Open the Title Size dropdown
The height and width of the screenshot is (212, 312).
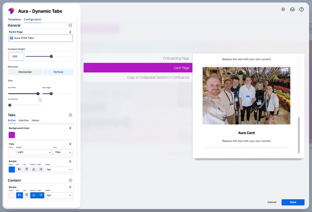click(x=63, y=152)
